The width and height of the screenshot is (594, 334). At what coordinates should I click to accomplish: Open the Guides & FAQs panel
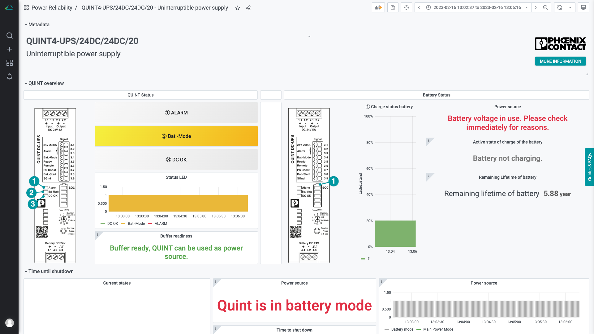[x=589, y=167]
